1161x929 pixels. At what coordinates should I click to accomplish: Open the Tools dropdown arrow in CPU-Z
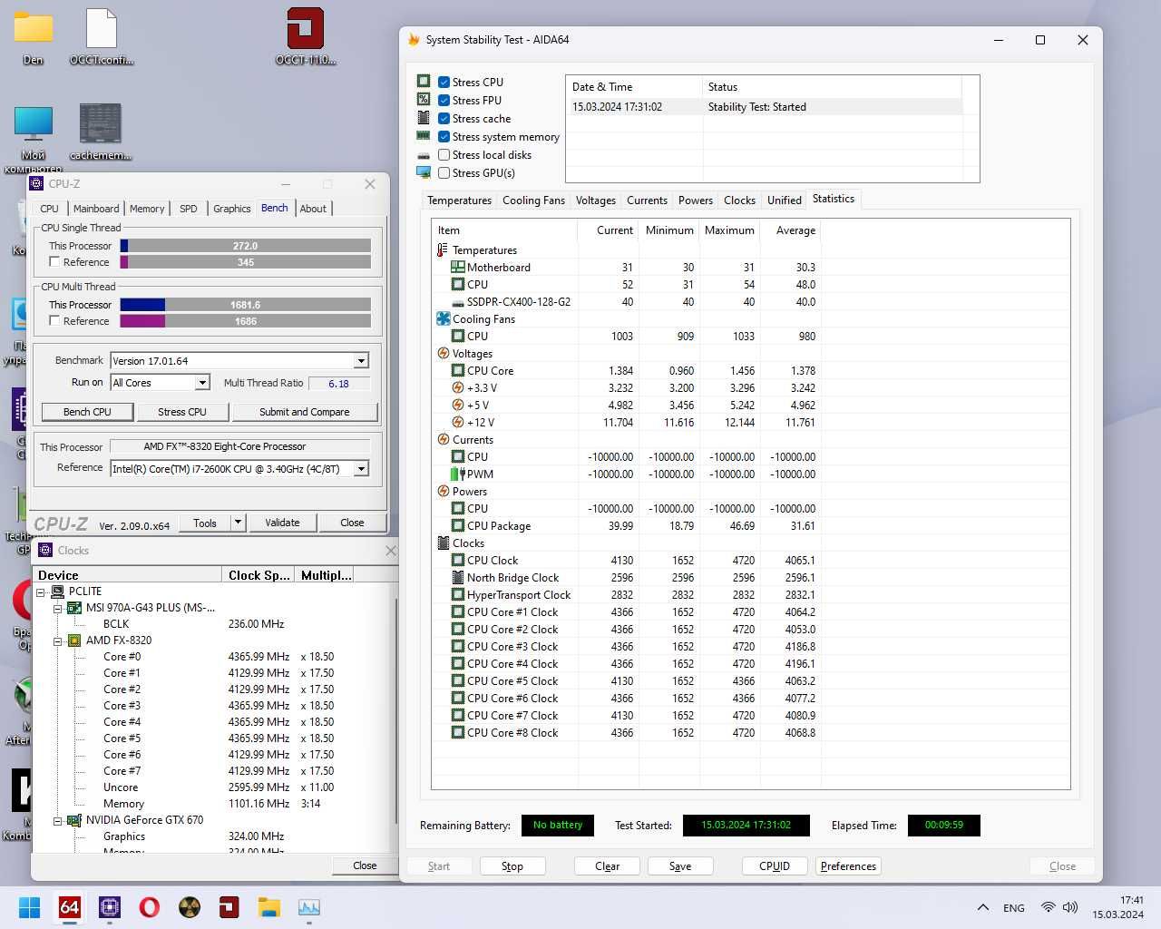[238, 523]
